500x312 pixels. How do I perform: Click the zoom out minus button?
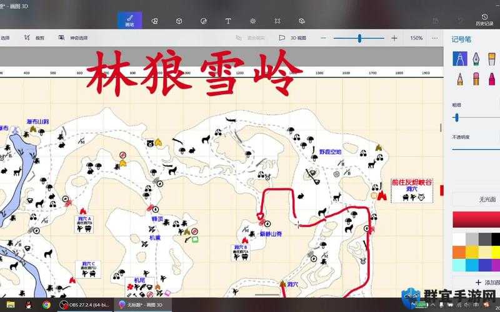pos(323,38)
